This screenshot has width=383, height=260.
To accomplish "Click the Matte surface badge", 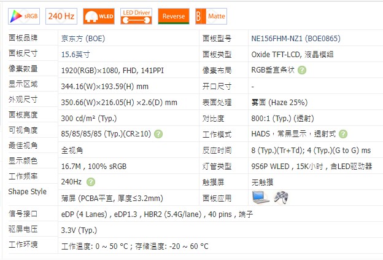I will pos(211,16).
